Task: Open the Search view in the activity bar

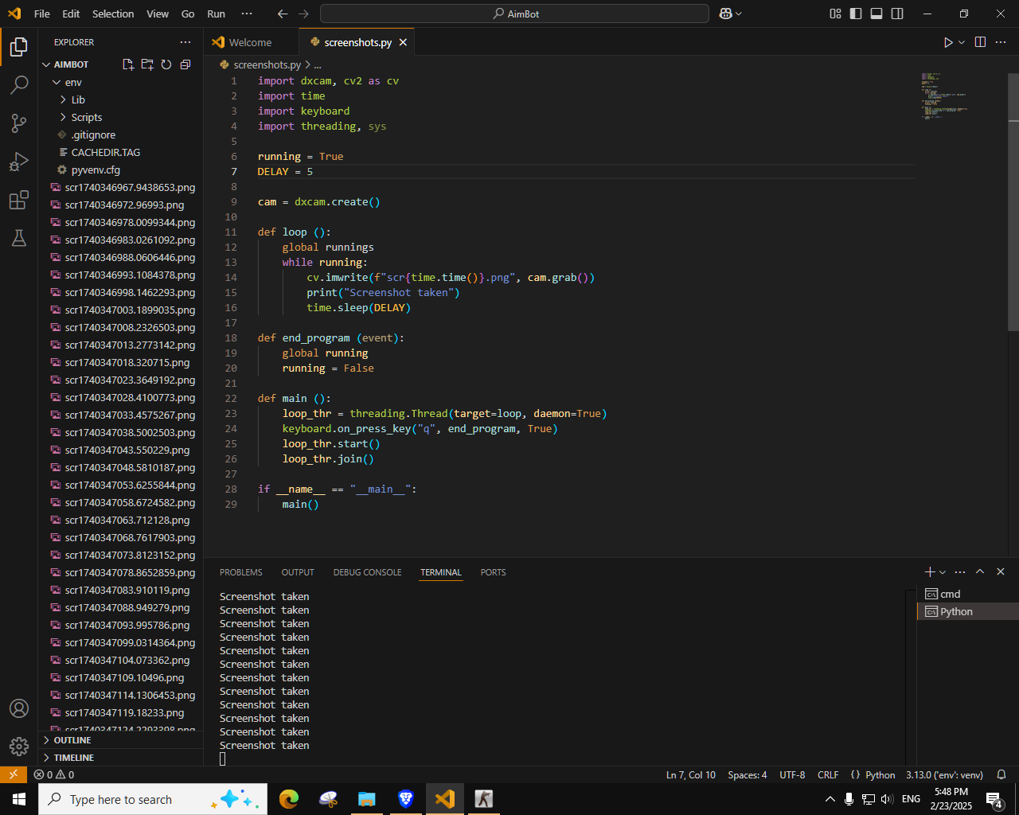Action: pyautogui.click(x=19, y=84)
